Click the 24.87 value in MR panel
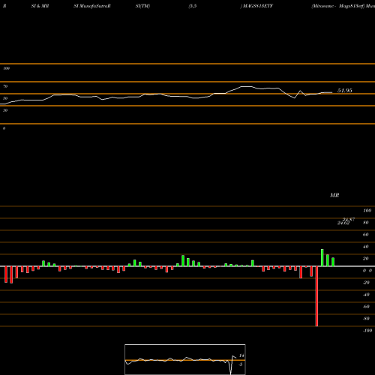 point(349,220)
